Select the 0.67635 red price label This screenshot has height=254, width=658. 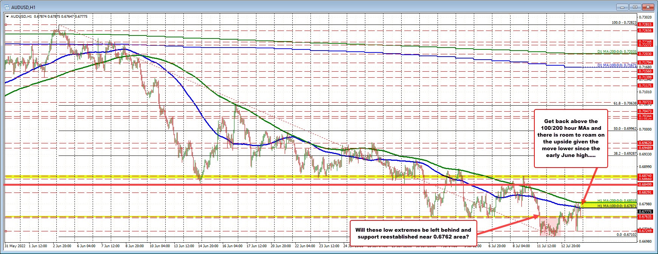point(645,217)
